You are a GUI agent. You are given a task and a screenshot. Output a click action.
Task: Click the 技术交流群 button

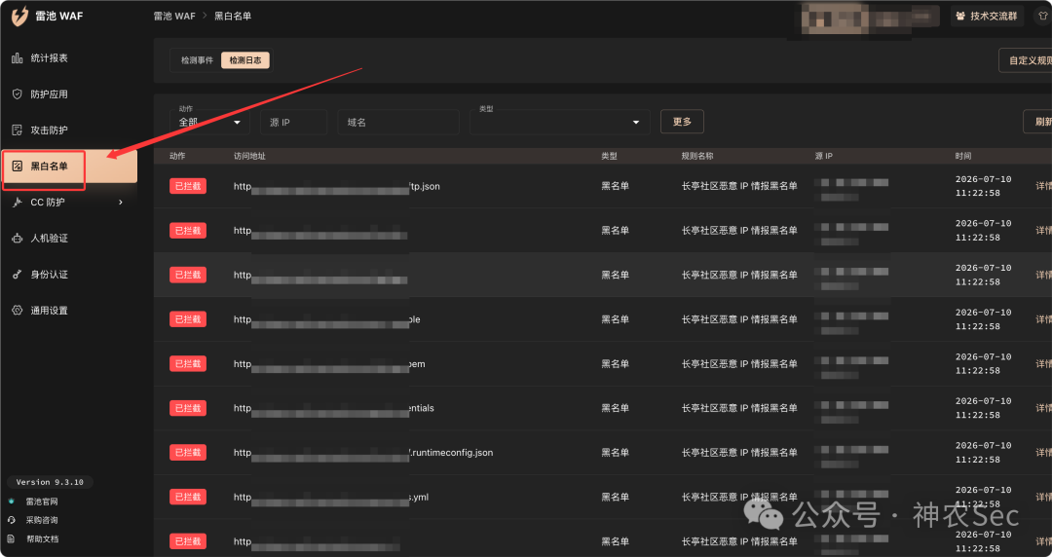[x=987, y=17]
